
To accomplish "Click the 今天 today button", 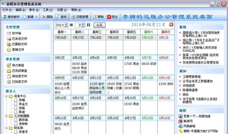I will click(x=100, y=25).
